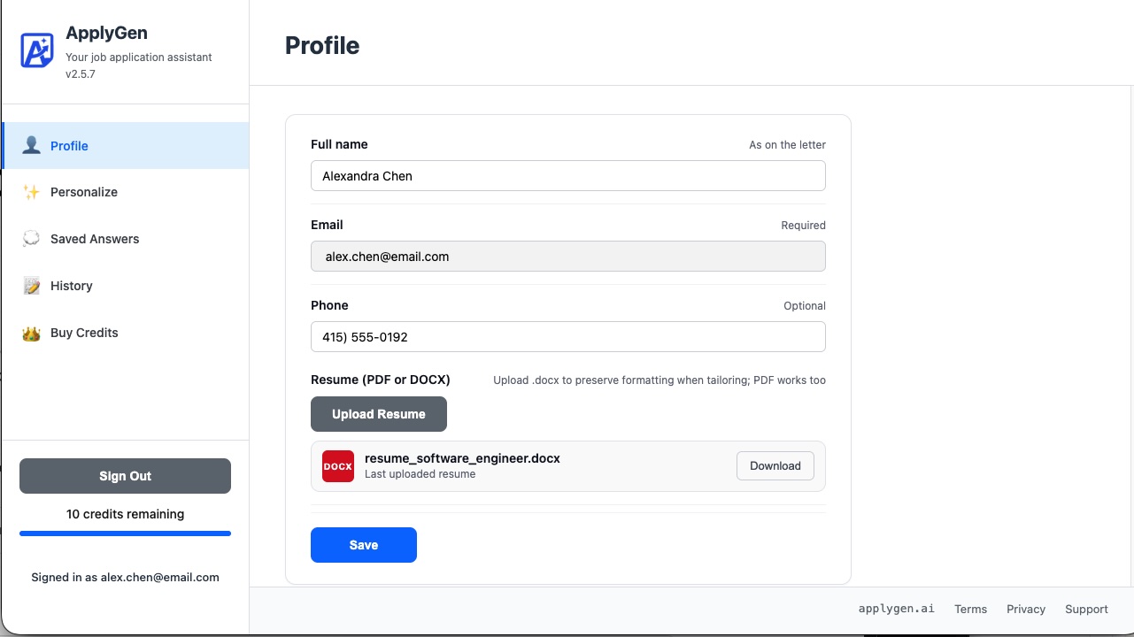Click the red DOCX file icon
The width and height of the screenshot is (1134, 637).
point(338,466)
